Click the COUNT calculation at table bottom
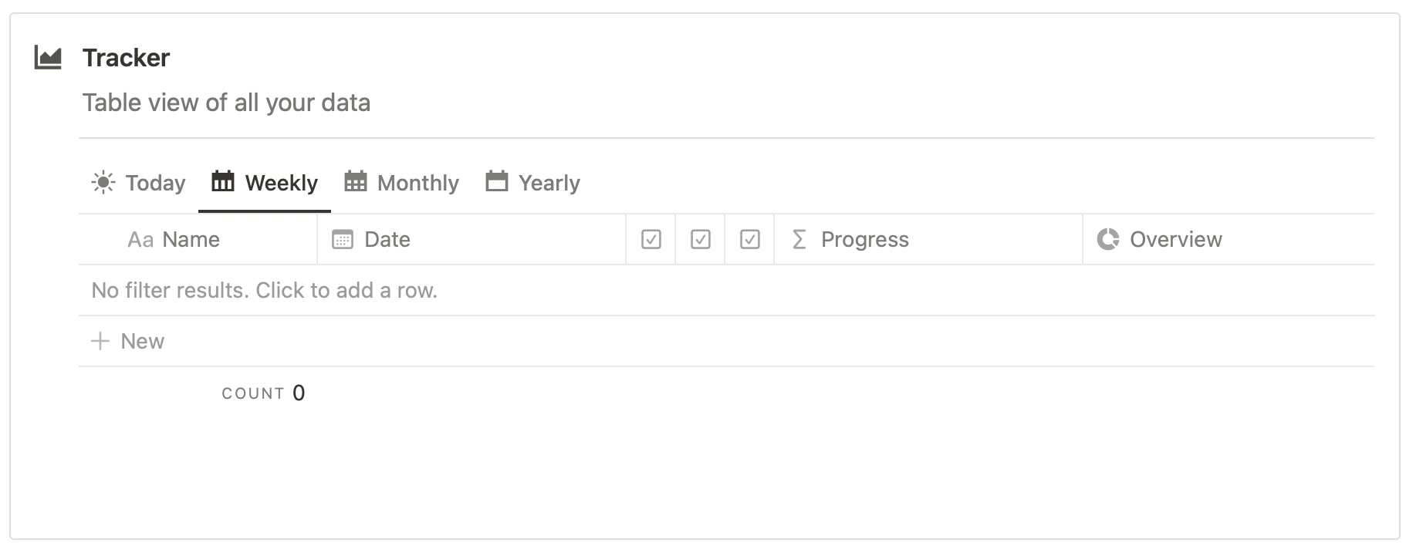 (262, 393)
